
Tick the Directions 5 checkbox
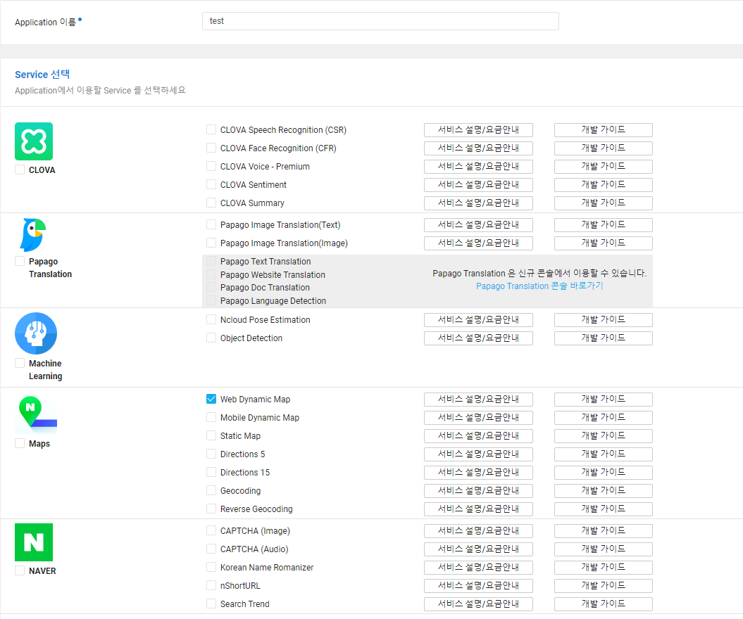211,454
